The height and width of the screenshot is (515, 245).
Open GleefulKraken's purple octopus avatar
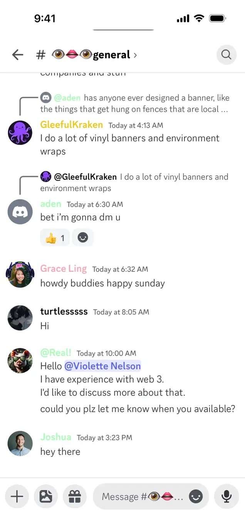[x=20, y=132]
